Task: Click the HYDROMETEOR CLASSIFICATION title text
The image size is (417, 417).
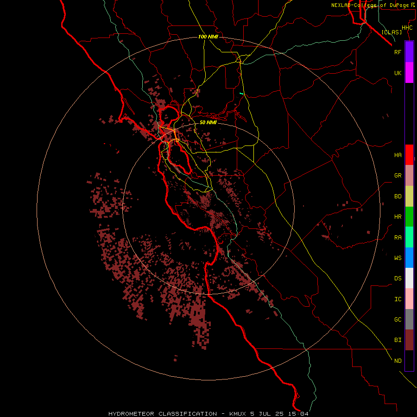Action: [x=163, y=414]
